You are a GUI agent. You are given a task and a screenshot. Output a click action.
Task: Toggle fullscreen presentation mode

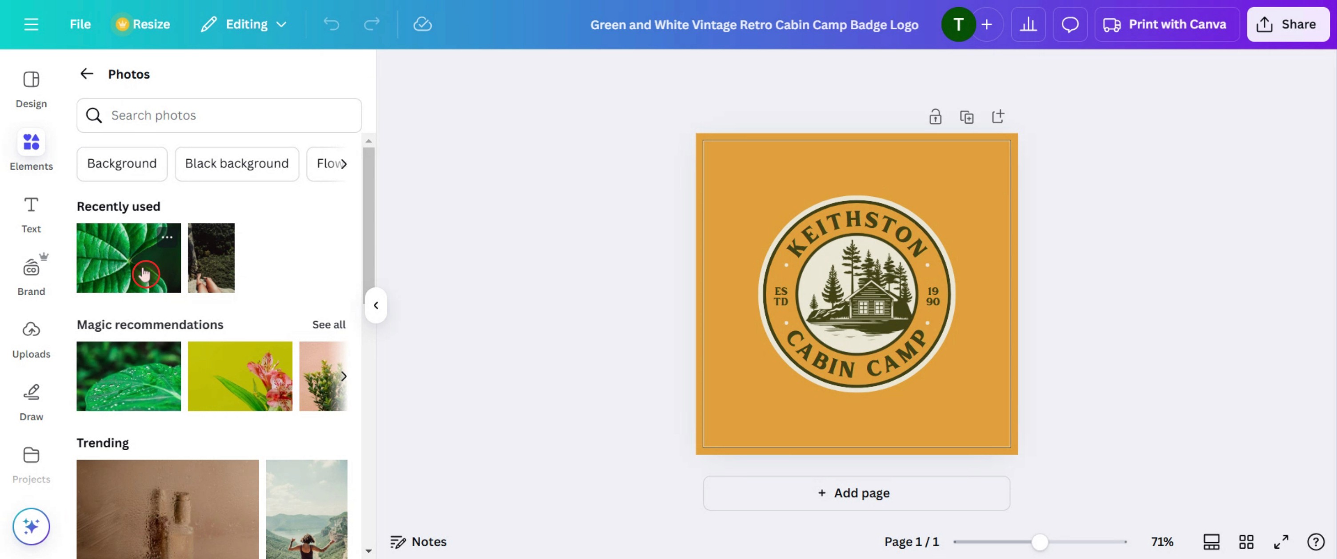tap(1281, 542)
